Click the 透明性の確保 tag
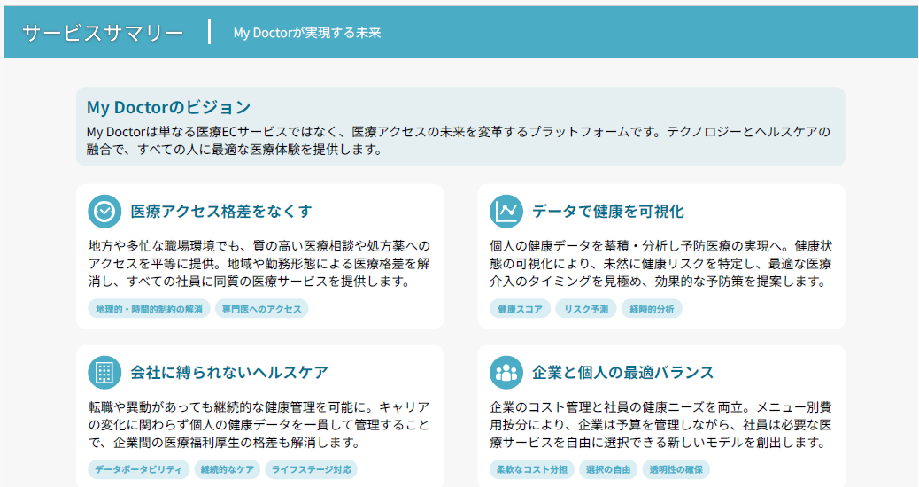This screenshot has height=487, width=919. [676, 469]
